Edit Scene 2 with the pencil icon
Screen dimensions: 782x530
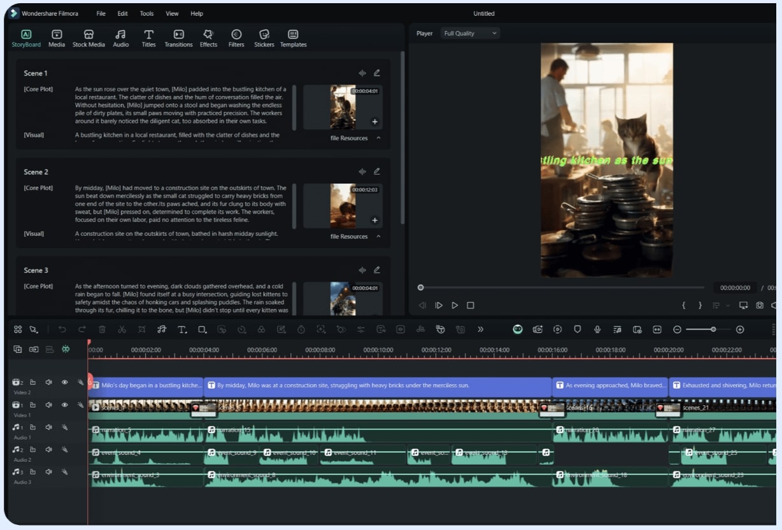pyautogui.click(x=377, y=171)
